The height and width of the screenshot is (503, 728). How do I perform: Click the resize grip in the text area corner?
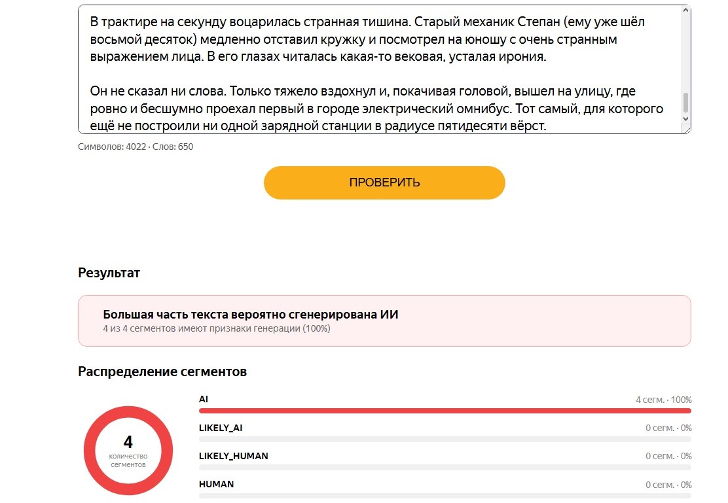coord(687,130)
